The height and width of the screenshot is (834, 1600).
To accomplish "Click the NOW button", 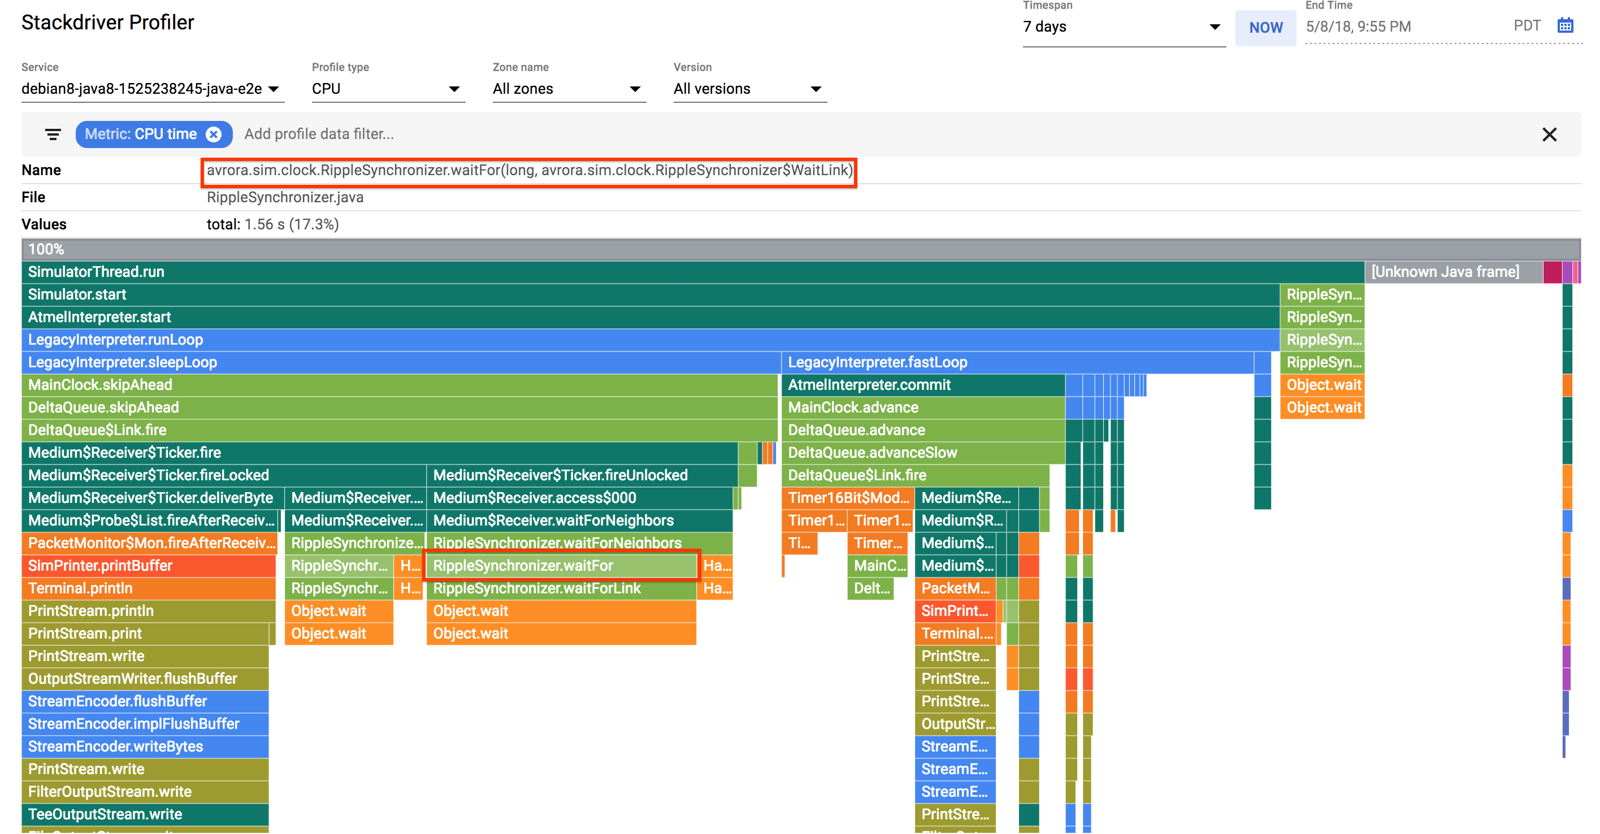I will click(1265, 27).
